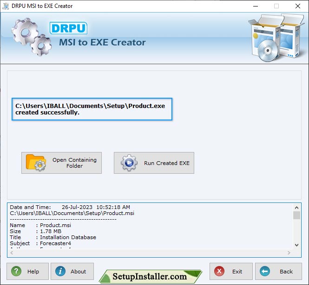Click the 'Size : 1.78 MB' log row

coord(36,231)
